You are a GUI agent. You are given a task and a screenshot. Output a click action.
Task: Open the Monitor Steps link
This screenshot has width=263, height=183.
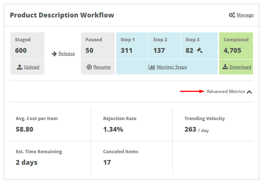[x=172, y=67]
